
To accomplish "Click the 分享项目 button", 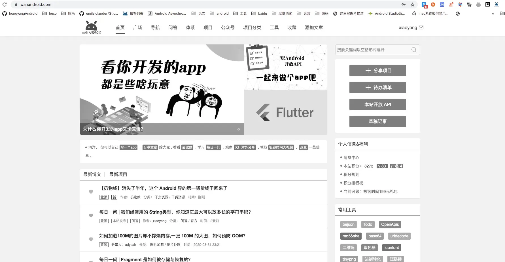I will [378, 70].
